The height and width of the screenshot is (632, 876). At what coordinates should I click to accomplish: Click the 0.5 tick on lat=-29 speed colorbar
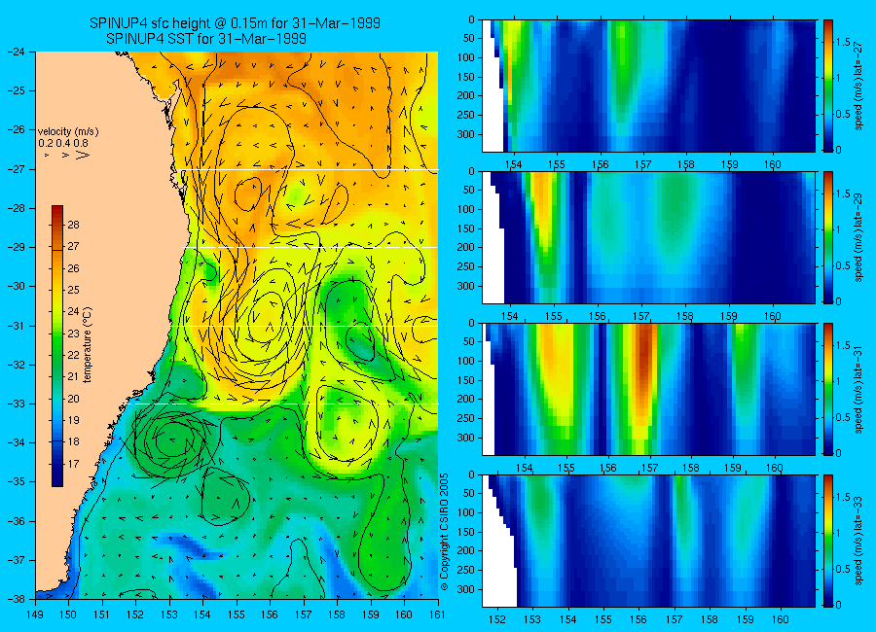[843, 265]
